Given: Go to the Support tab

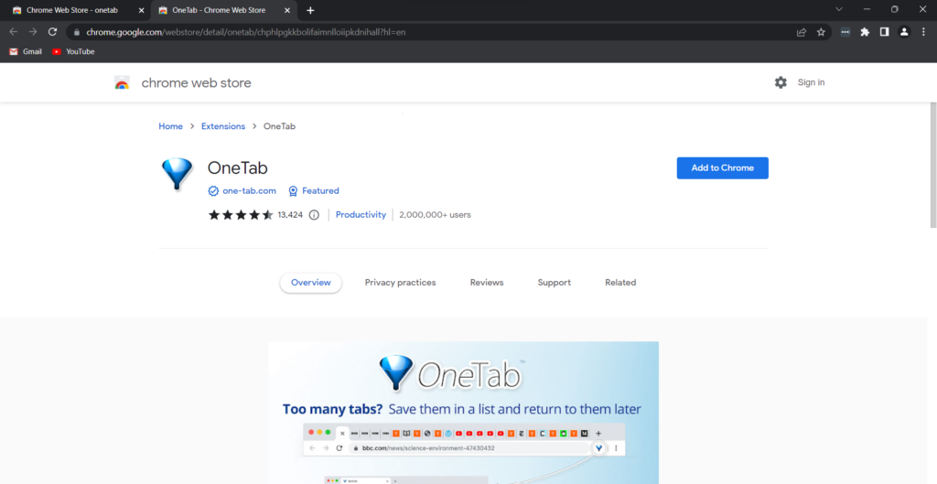Looking at the screenshot, I should [554, 283].
